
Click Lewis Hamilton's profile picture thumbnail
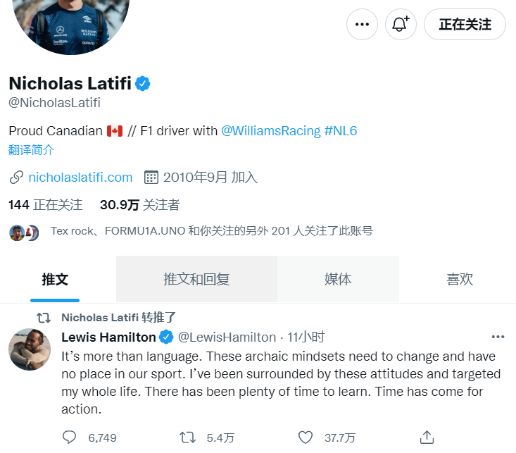click(30, 349)
